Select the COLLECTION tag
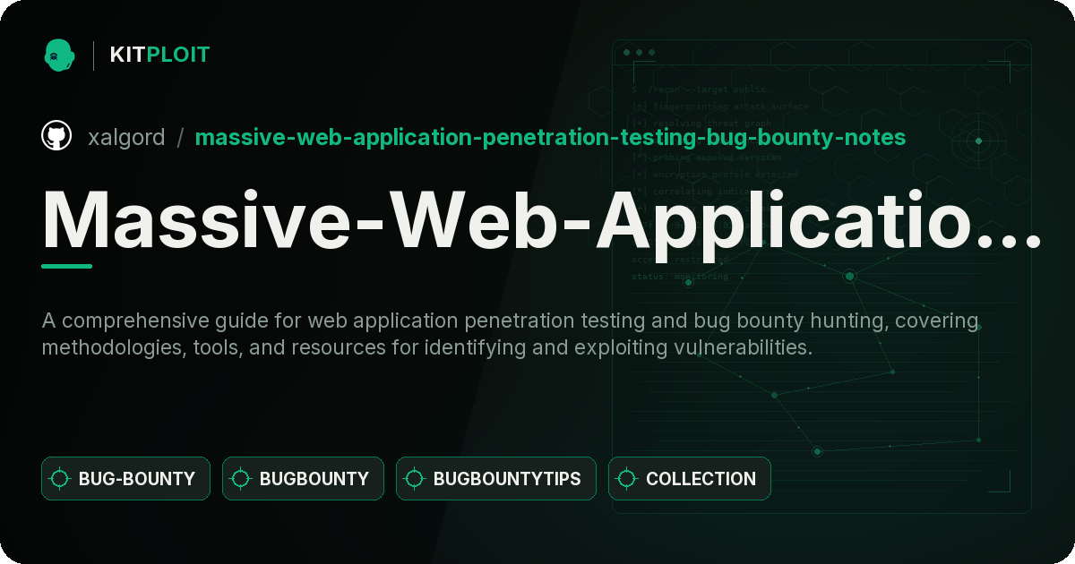Image resolution: width=1075 pixels, height=564 pixels. click(x=690, y=479)
